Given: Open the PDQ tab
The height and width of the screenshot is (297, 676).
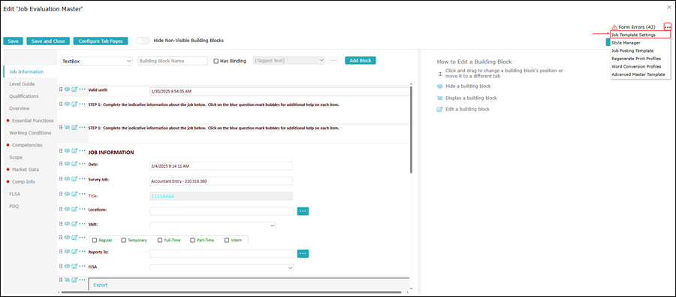Looking at the screenshot, I should [x=14, y=206].
